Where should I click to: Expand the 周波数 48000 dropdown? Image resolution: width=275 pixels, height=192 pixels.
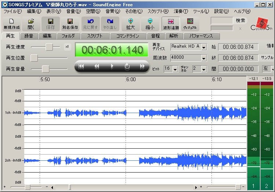coord(204,58)
